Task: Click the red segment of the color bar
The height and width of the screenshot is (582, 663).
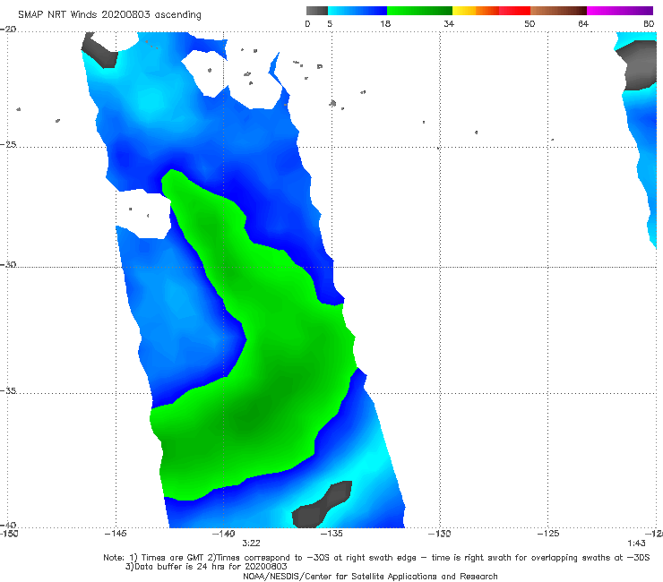Action: coord(514,11)
